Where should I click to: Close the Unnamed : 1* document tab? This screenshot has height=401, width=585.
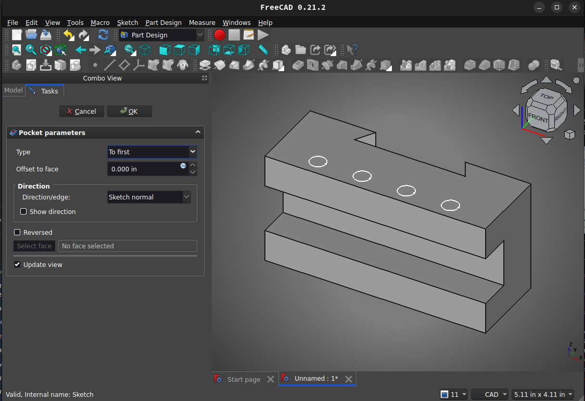[x=349, y=379]
